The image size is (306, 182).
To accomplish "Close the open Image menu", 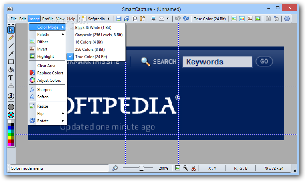I will [34, 19].
